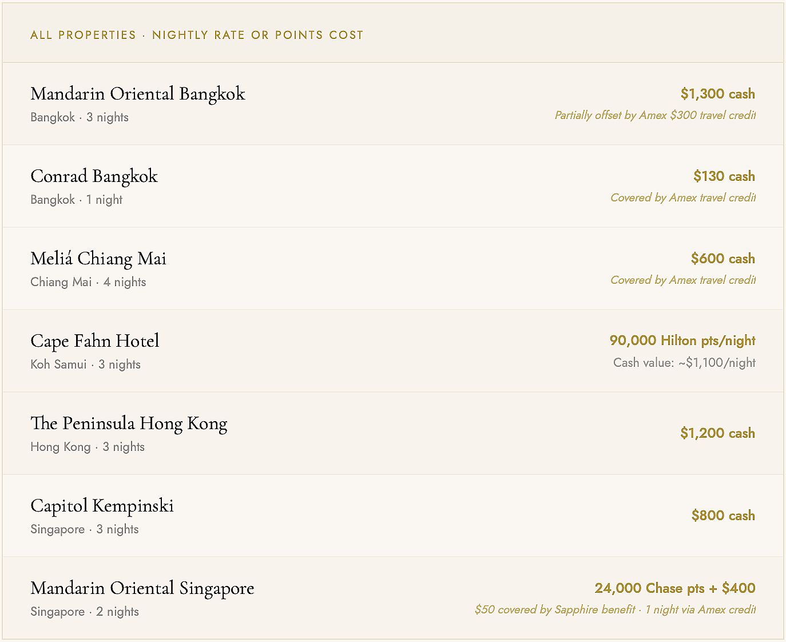Viewport: 786px width, 642px height.
Task: Click 90,000 Hilton pts/night cost
Action: [x=682, y=341]
